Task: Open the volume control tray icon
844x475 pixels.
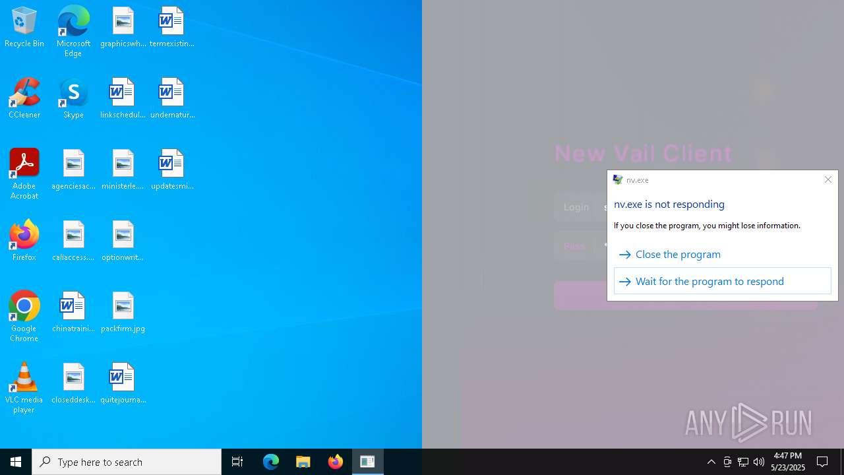Action: [x=759, y=462]
